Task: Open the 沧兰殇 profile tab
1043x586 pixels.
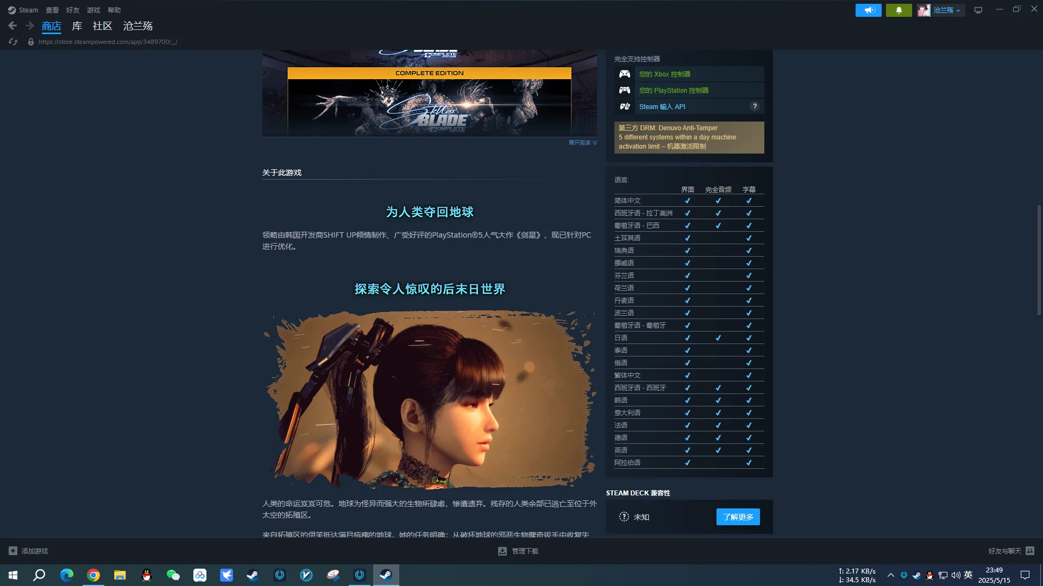Action: tap(138, 26)
